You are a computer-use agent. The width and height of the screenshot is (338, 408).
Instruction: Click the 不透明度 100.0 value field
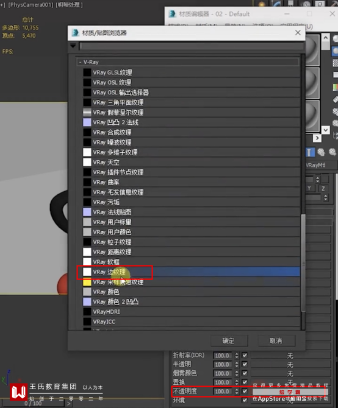click(223, 392)
